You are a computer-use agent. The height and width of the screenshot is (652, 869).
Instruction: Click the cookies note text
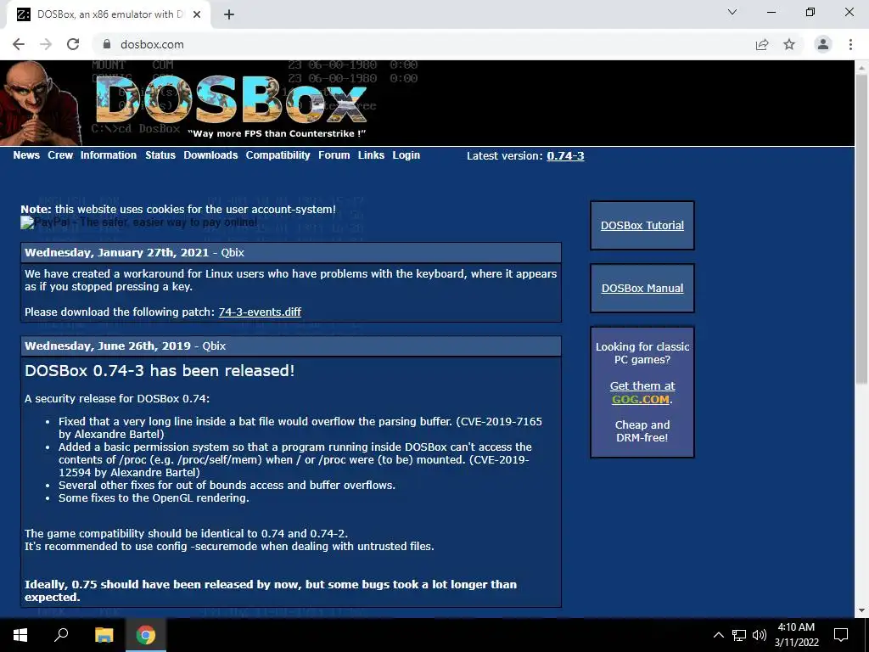click(178, 209)
